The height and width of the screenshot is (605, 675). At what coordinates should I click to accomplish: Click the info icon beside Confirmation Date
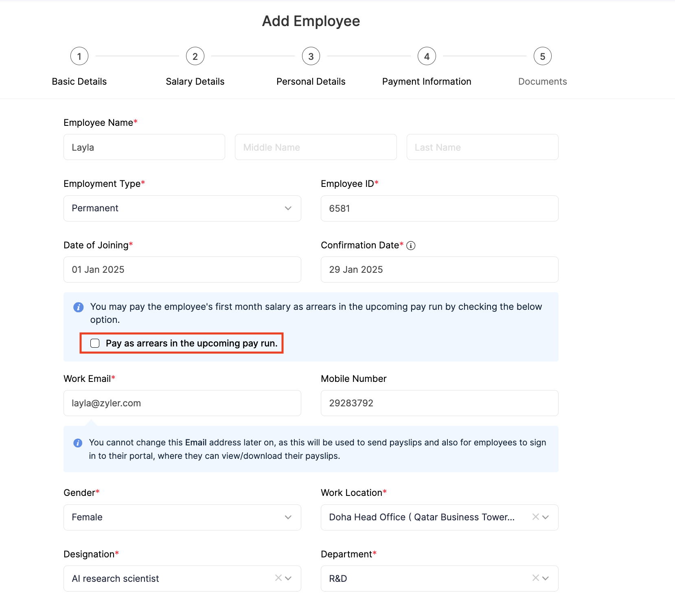coord(411,246)
